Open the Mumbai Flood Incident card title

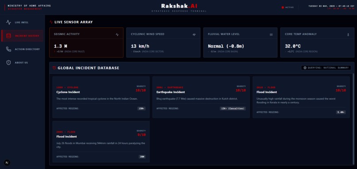pyautogui.click(x=66, y=136)
